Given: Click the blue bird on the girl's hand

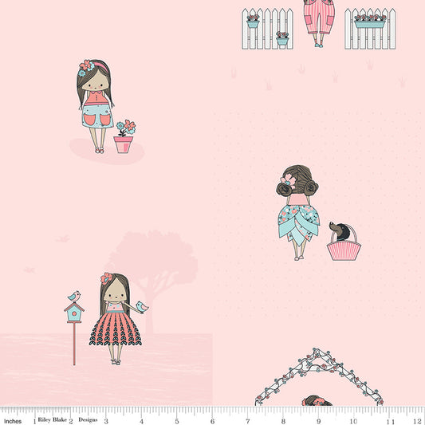Looking at the screenshot, I should 142,307.
